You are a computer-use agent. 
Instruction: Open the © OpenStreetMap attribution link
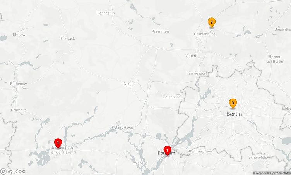tap(279, 173)
